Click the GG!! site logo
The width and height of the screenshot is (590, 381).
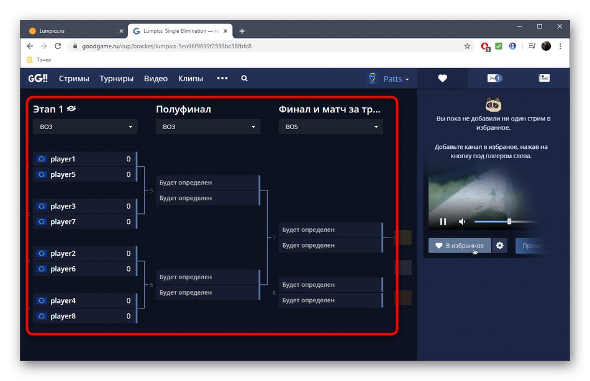(x=38, y=78)
